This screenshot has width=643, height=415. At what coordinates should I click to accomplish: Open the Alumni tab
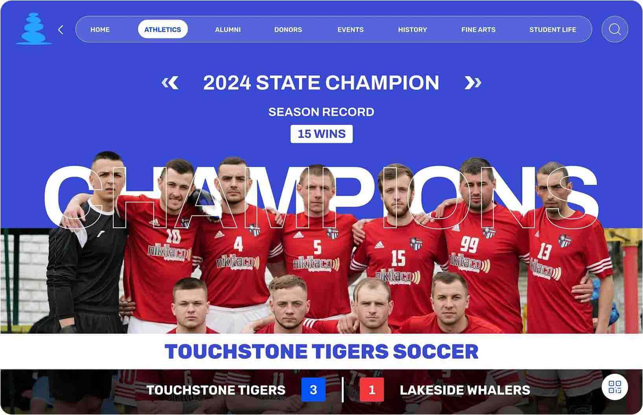click(x=228, y=29)
